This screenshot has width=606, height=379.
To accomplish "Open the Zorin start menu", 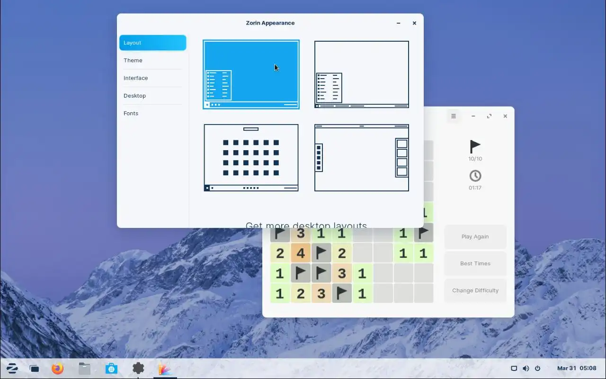I will [12, 368].
